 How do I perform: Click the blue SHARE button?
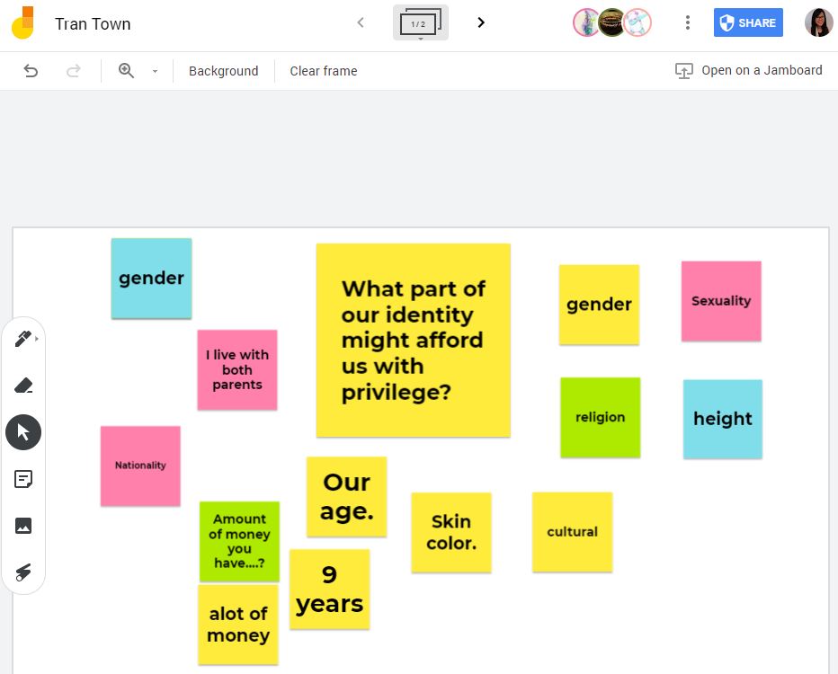(x=748, y=22)
